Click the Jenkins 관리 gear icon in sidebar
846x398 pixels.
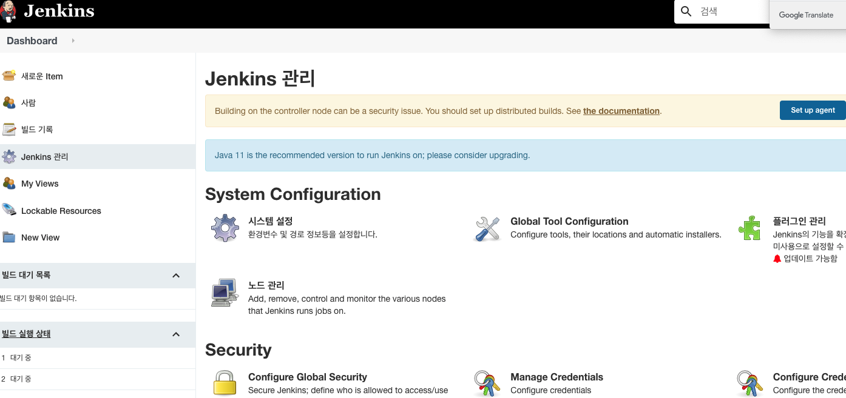coord(8,156)
